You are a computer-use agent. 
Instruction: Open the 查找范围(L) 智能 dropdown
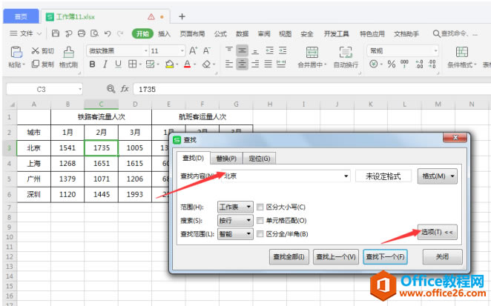pyautogui.click(x=235, y=233)
